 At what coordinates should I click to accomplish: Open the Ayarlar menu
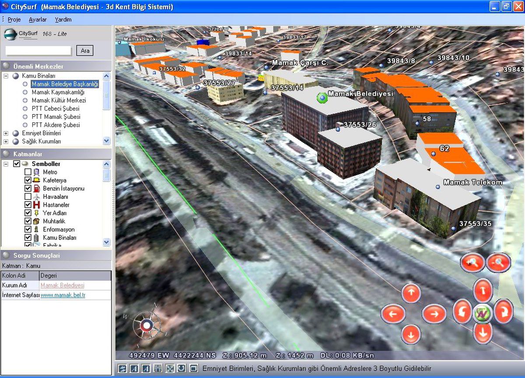click(38, 20)
